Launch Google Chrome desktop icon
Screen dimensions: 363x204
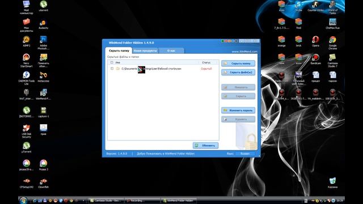(x=332, y=43)
